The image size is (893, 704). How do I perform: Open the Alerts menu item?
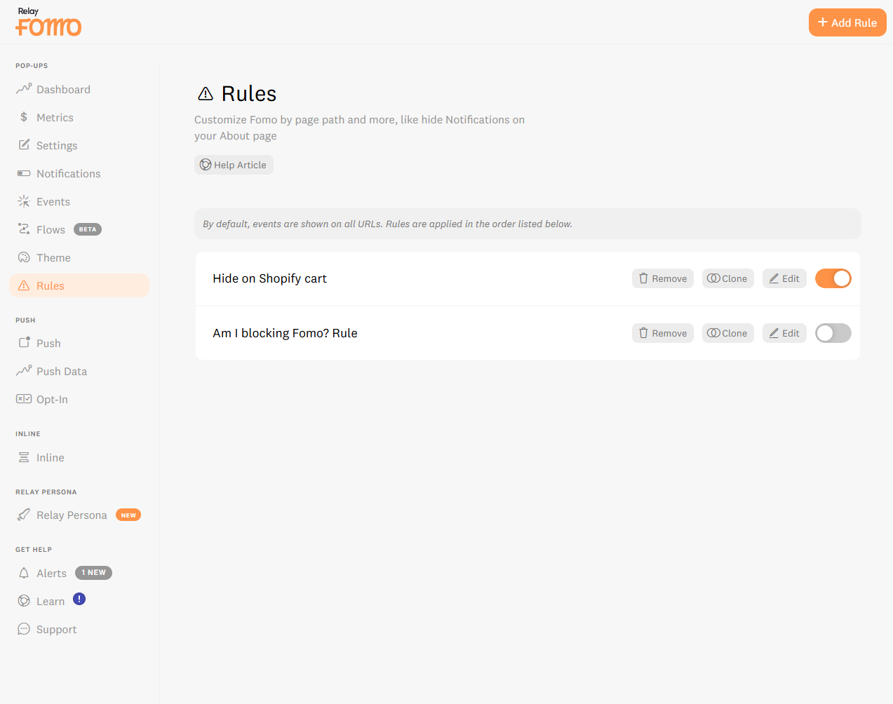point(79,573)
